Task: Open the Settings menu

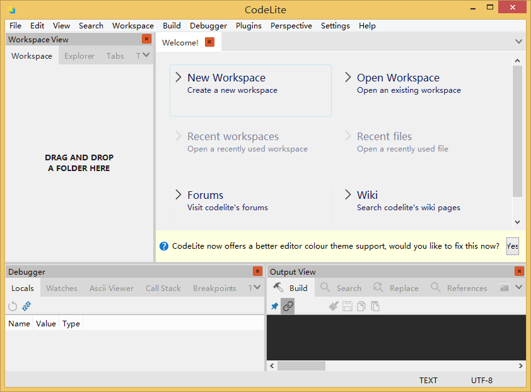Action: tap(335, 25)
